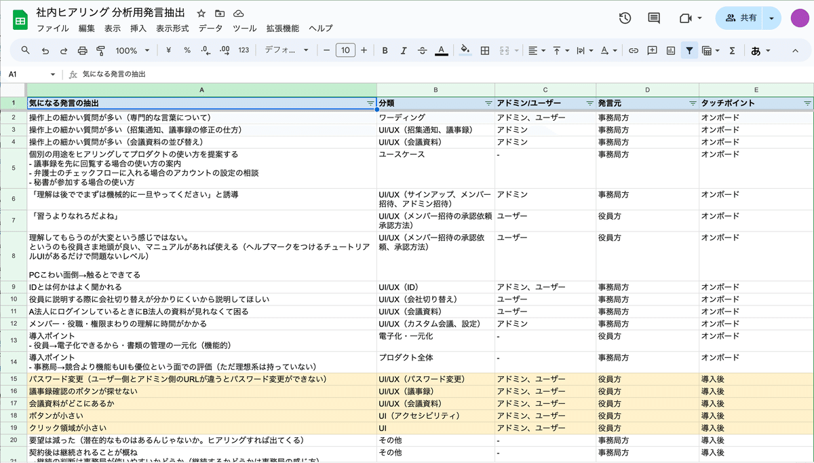
Task: Search the menus with the magnifier icon
Action: point(26,50)
